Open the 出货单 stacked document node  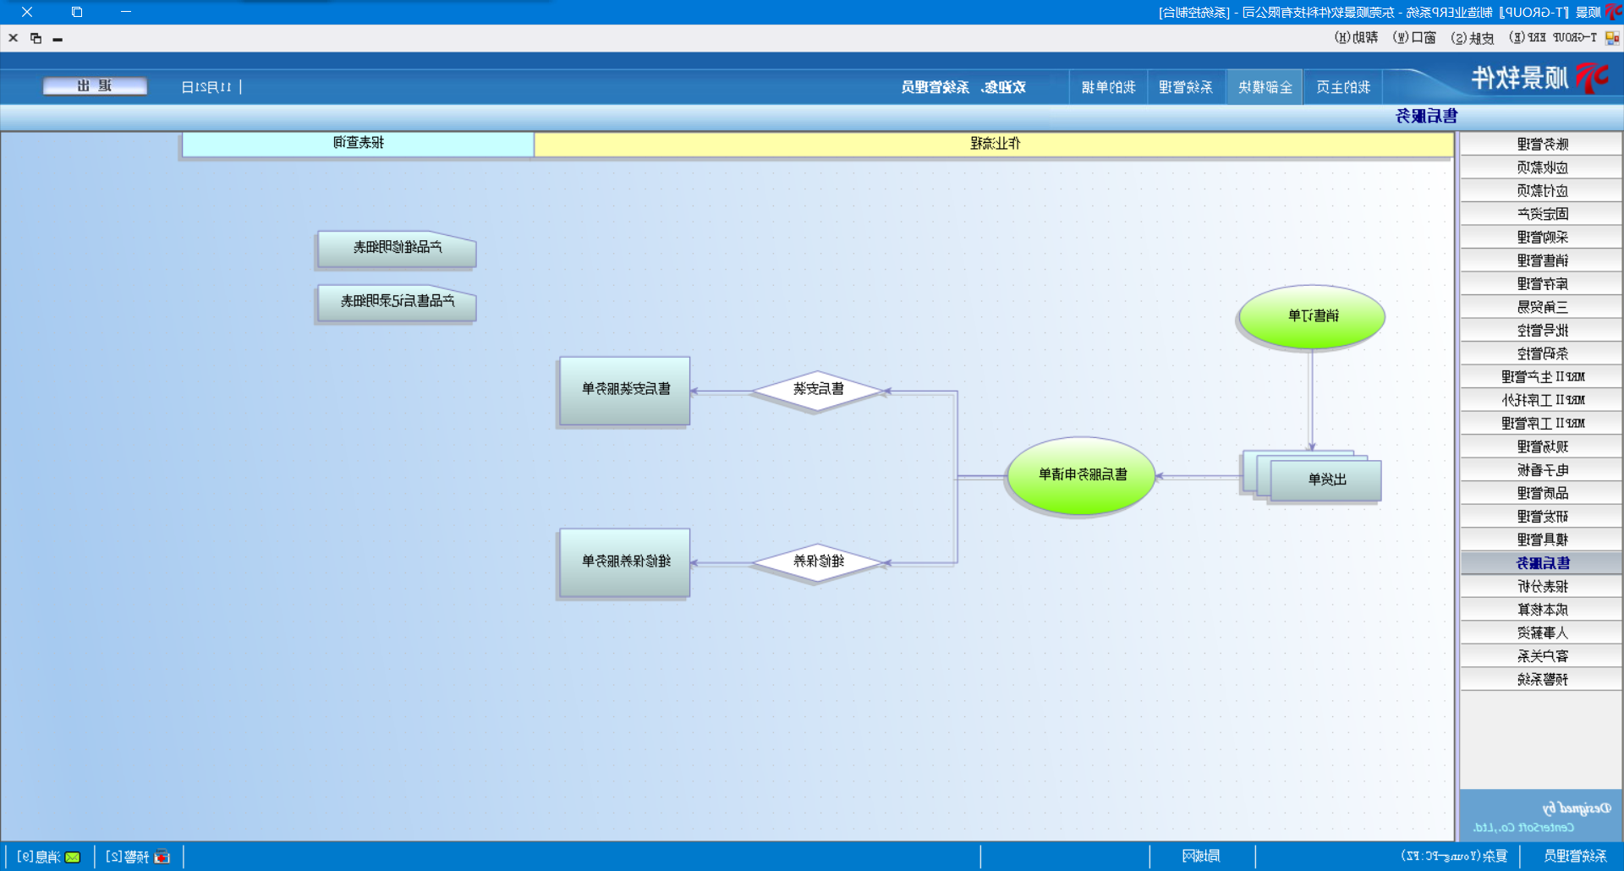[1325, 479]
